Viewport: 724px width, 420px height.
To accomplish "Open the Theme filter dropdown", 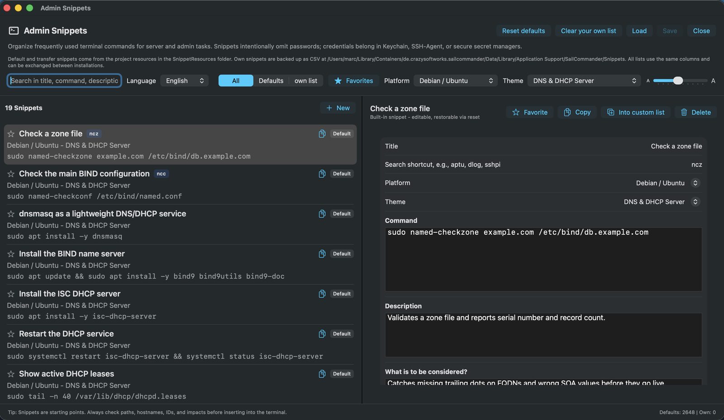I will (584, 81).
